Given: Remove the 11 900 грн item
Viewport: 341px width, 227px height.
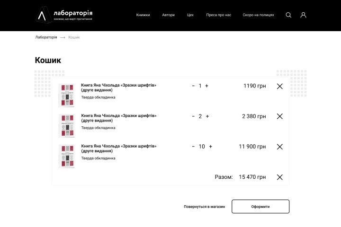Looking at the screenshot, I should pyautogui.click(x=280, y=147).
